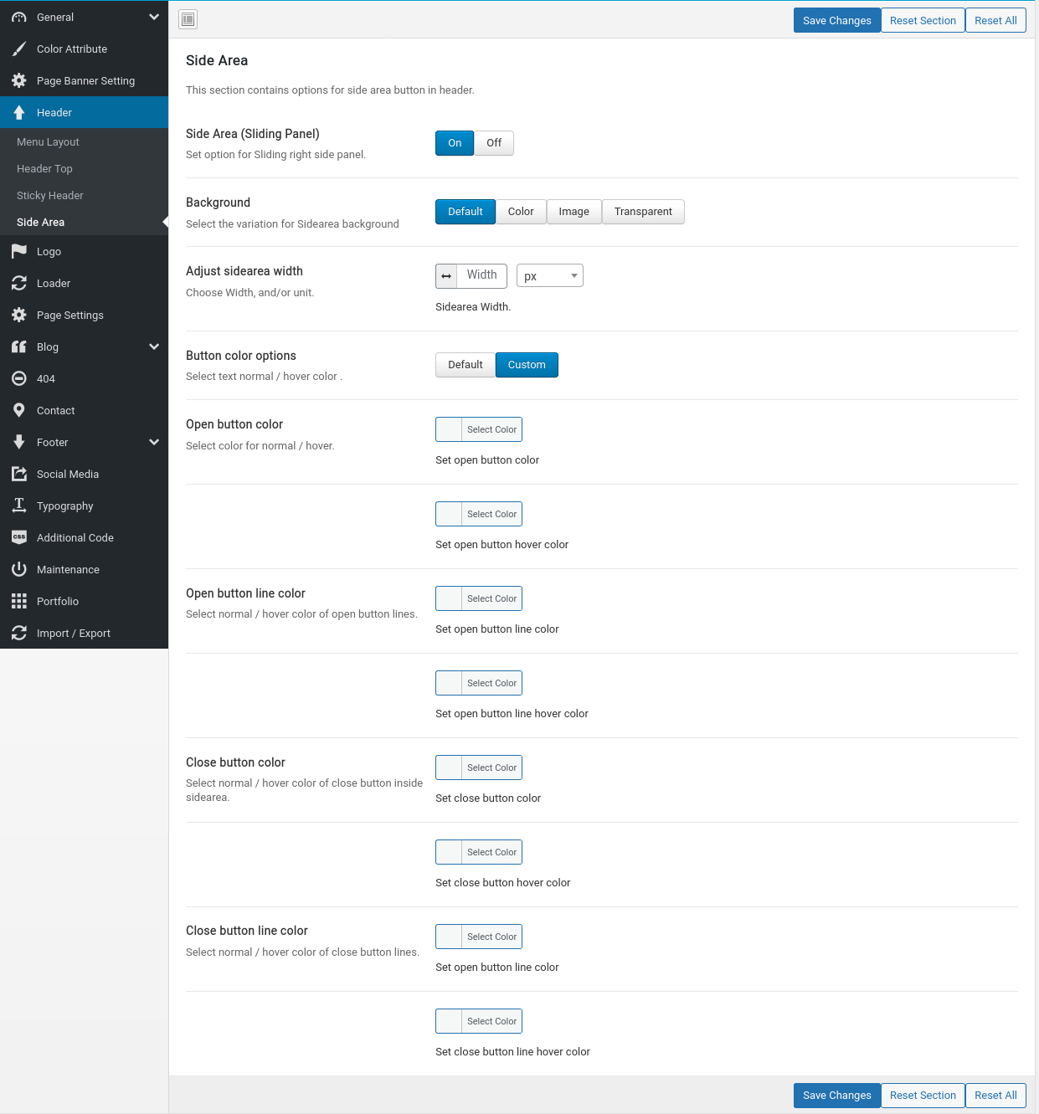This screenshot has height=1114, width=1039.
Task: Pick the open button line color swatch
Action: (479, 598)
